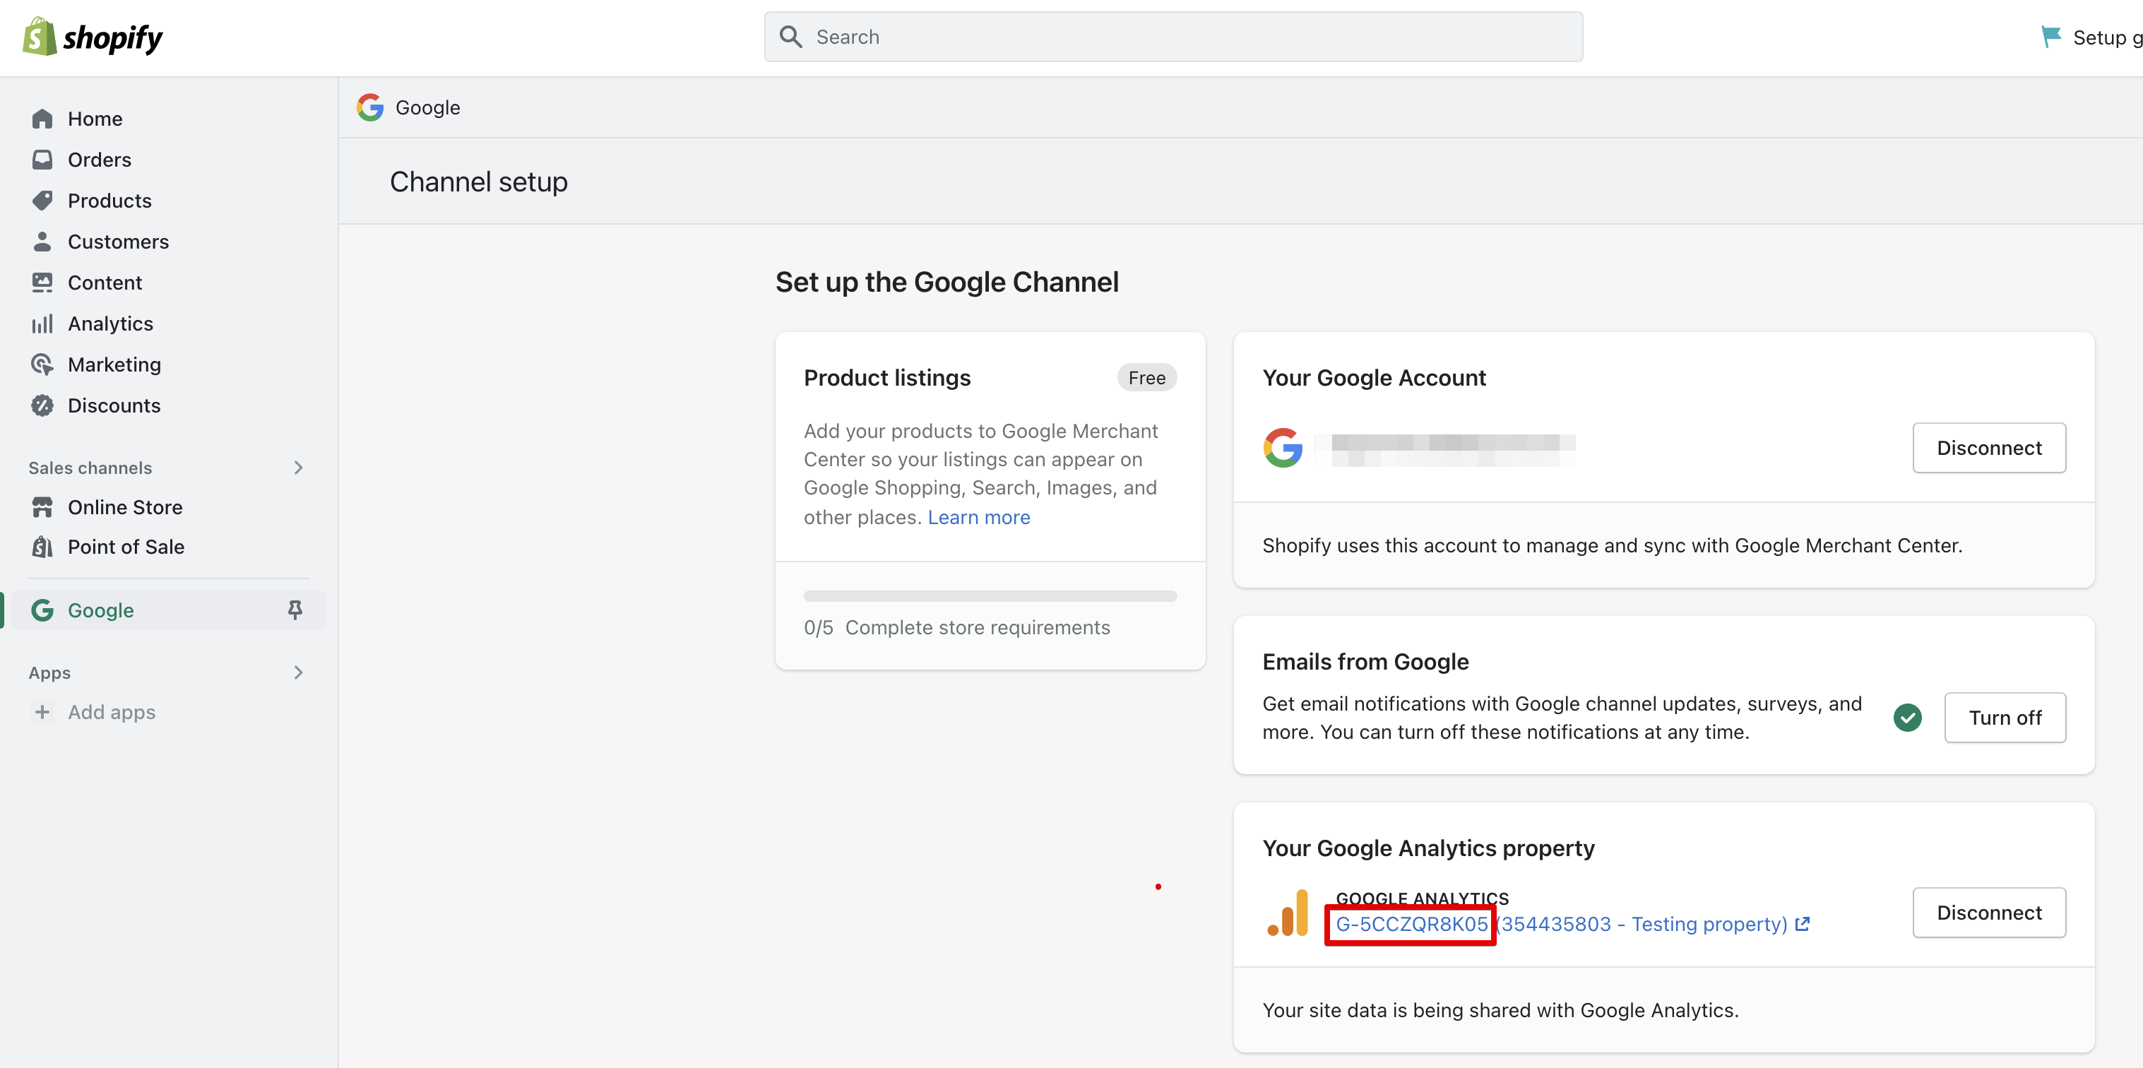The width and height of the screenshot is (2143, 1068).
Task: Disconnect the Google Analytics property
Action: (1988, 913)
